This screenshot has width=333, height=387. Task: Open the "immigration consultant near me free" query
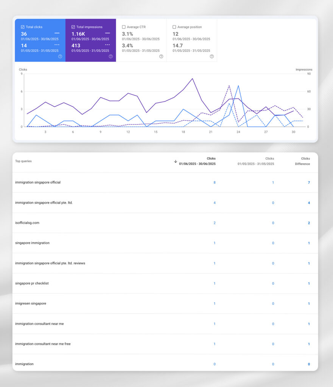tap(43, 344)
